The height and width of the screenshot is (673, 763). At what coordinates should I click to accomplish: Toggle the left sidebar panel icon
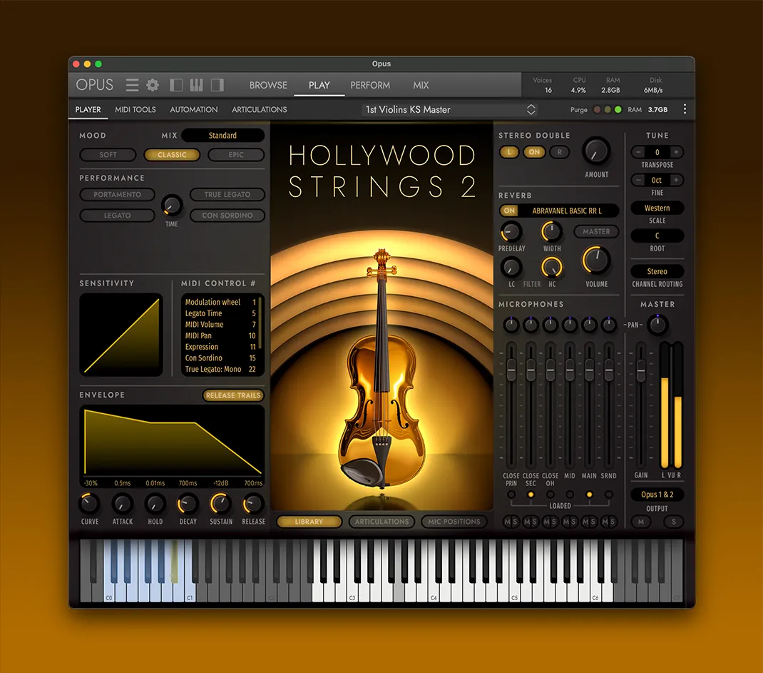[176, 85]
